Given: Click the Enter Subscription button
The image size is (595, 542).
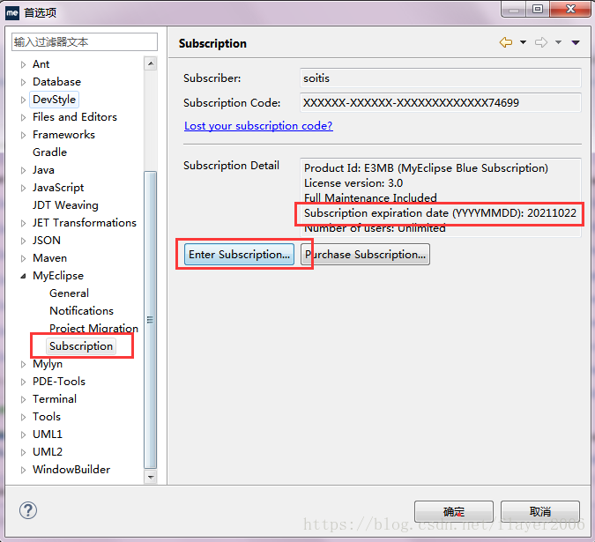Looking at the screenshot, I should (239, 254).
